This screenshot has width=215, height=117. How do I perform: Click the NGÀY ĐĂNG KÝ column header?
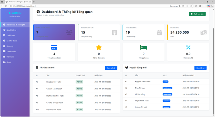[188, 75]
